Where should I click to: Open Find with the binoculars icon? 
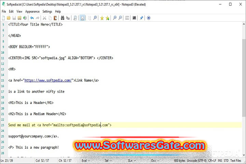[62, 18]
